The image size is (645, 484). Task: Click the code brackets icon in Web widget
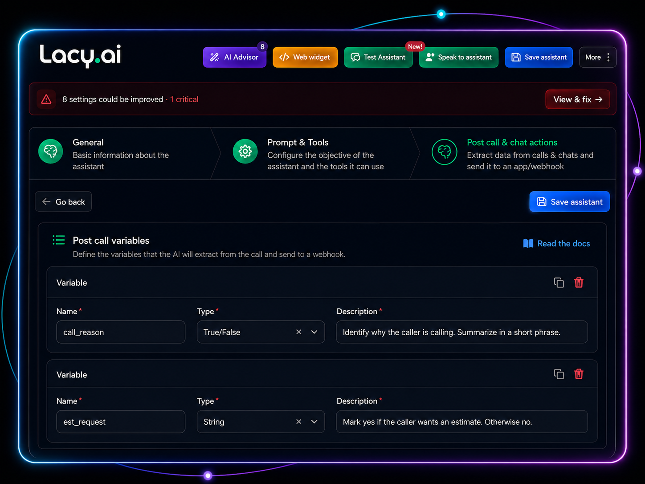coord(284,57)
